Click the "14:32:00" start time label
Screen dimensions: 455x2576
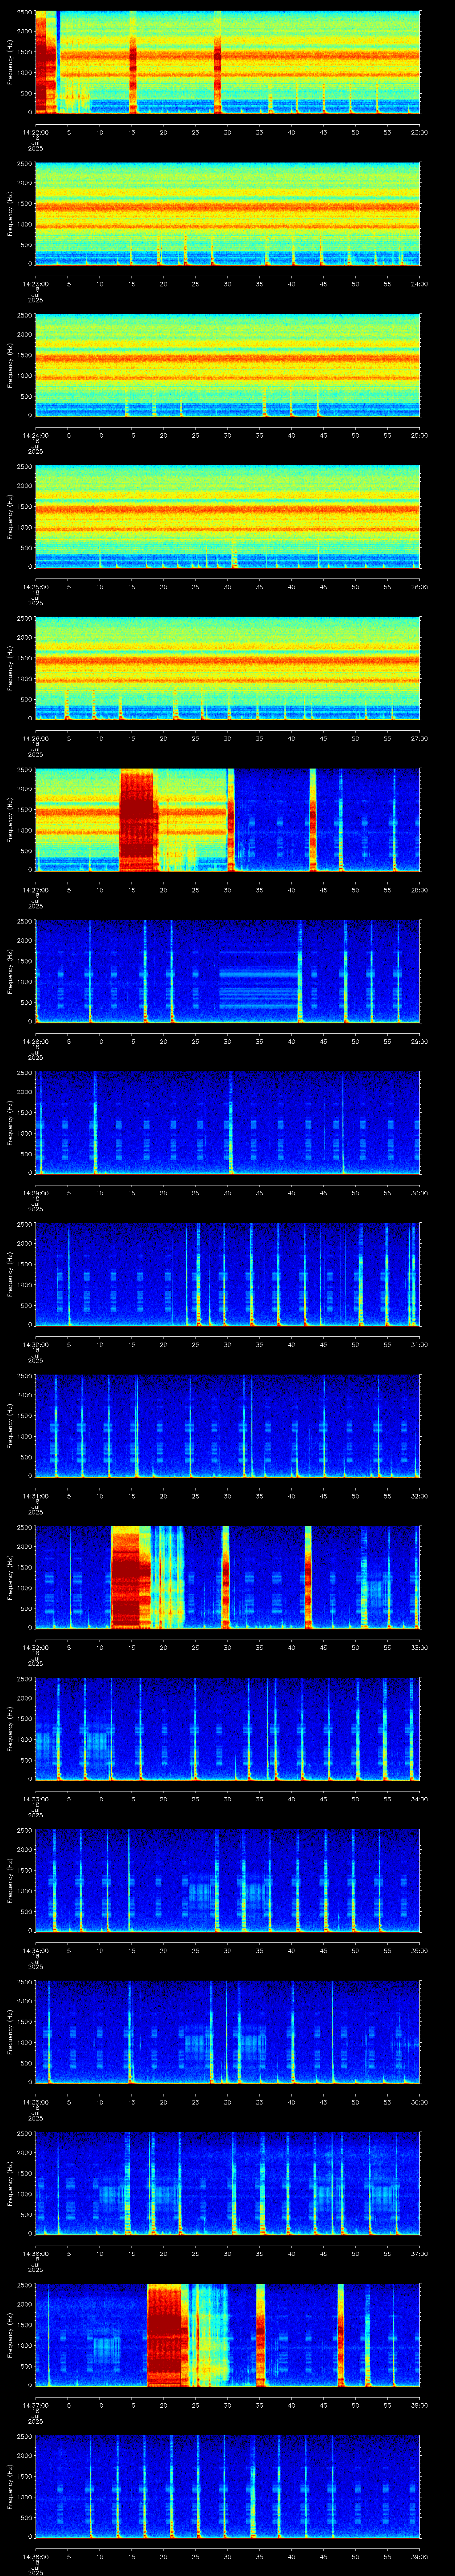[35, 1647]
